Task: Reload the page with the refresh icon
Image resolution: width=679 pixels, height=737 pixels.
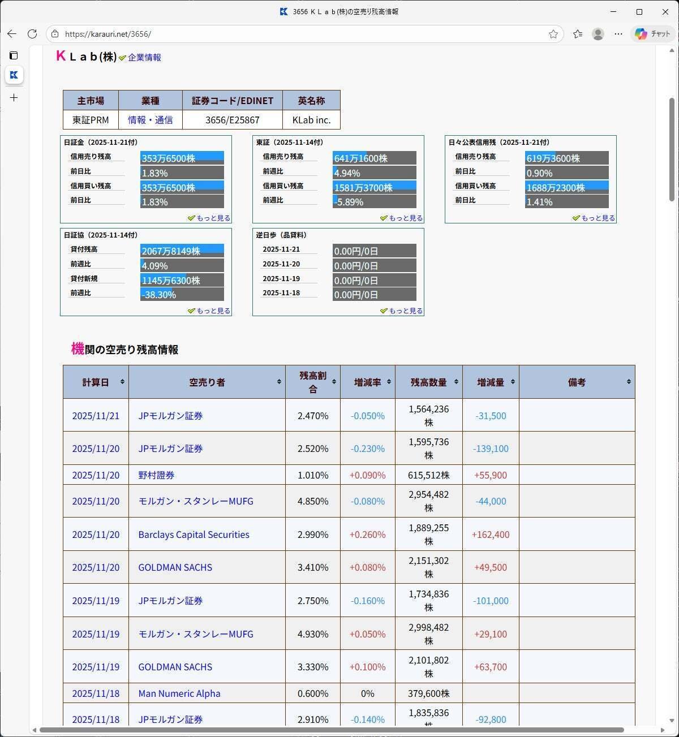Action: tap(32, 34)
